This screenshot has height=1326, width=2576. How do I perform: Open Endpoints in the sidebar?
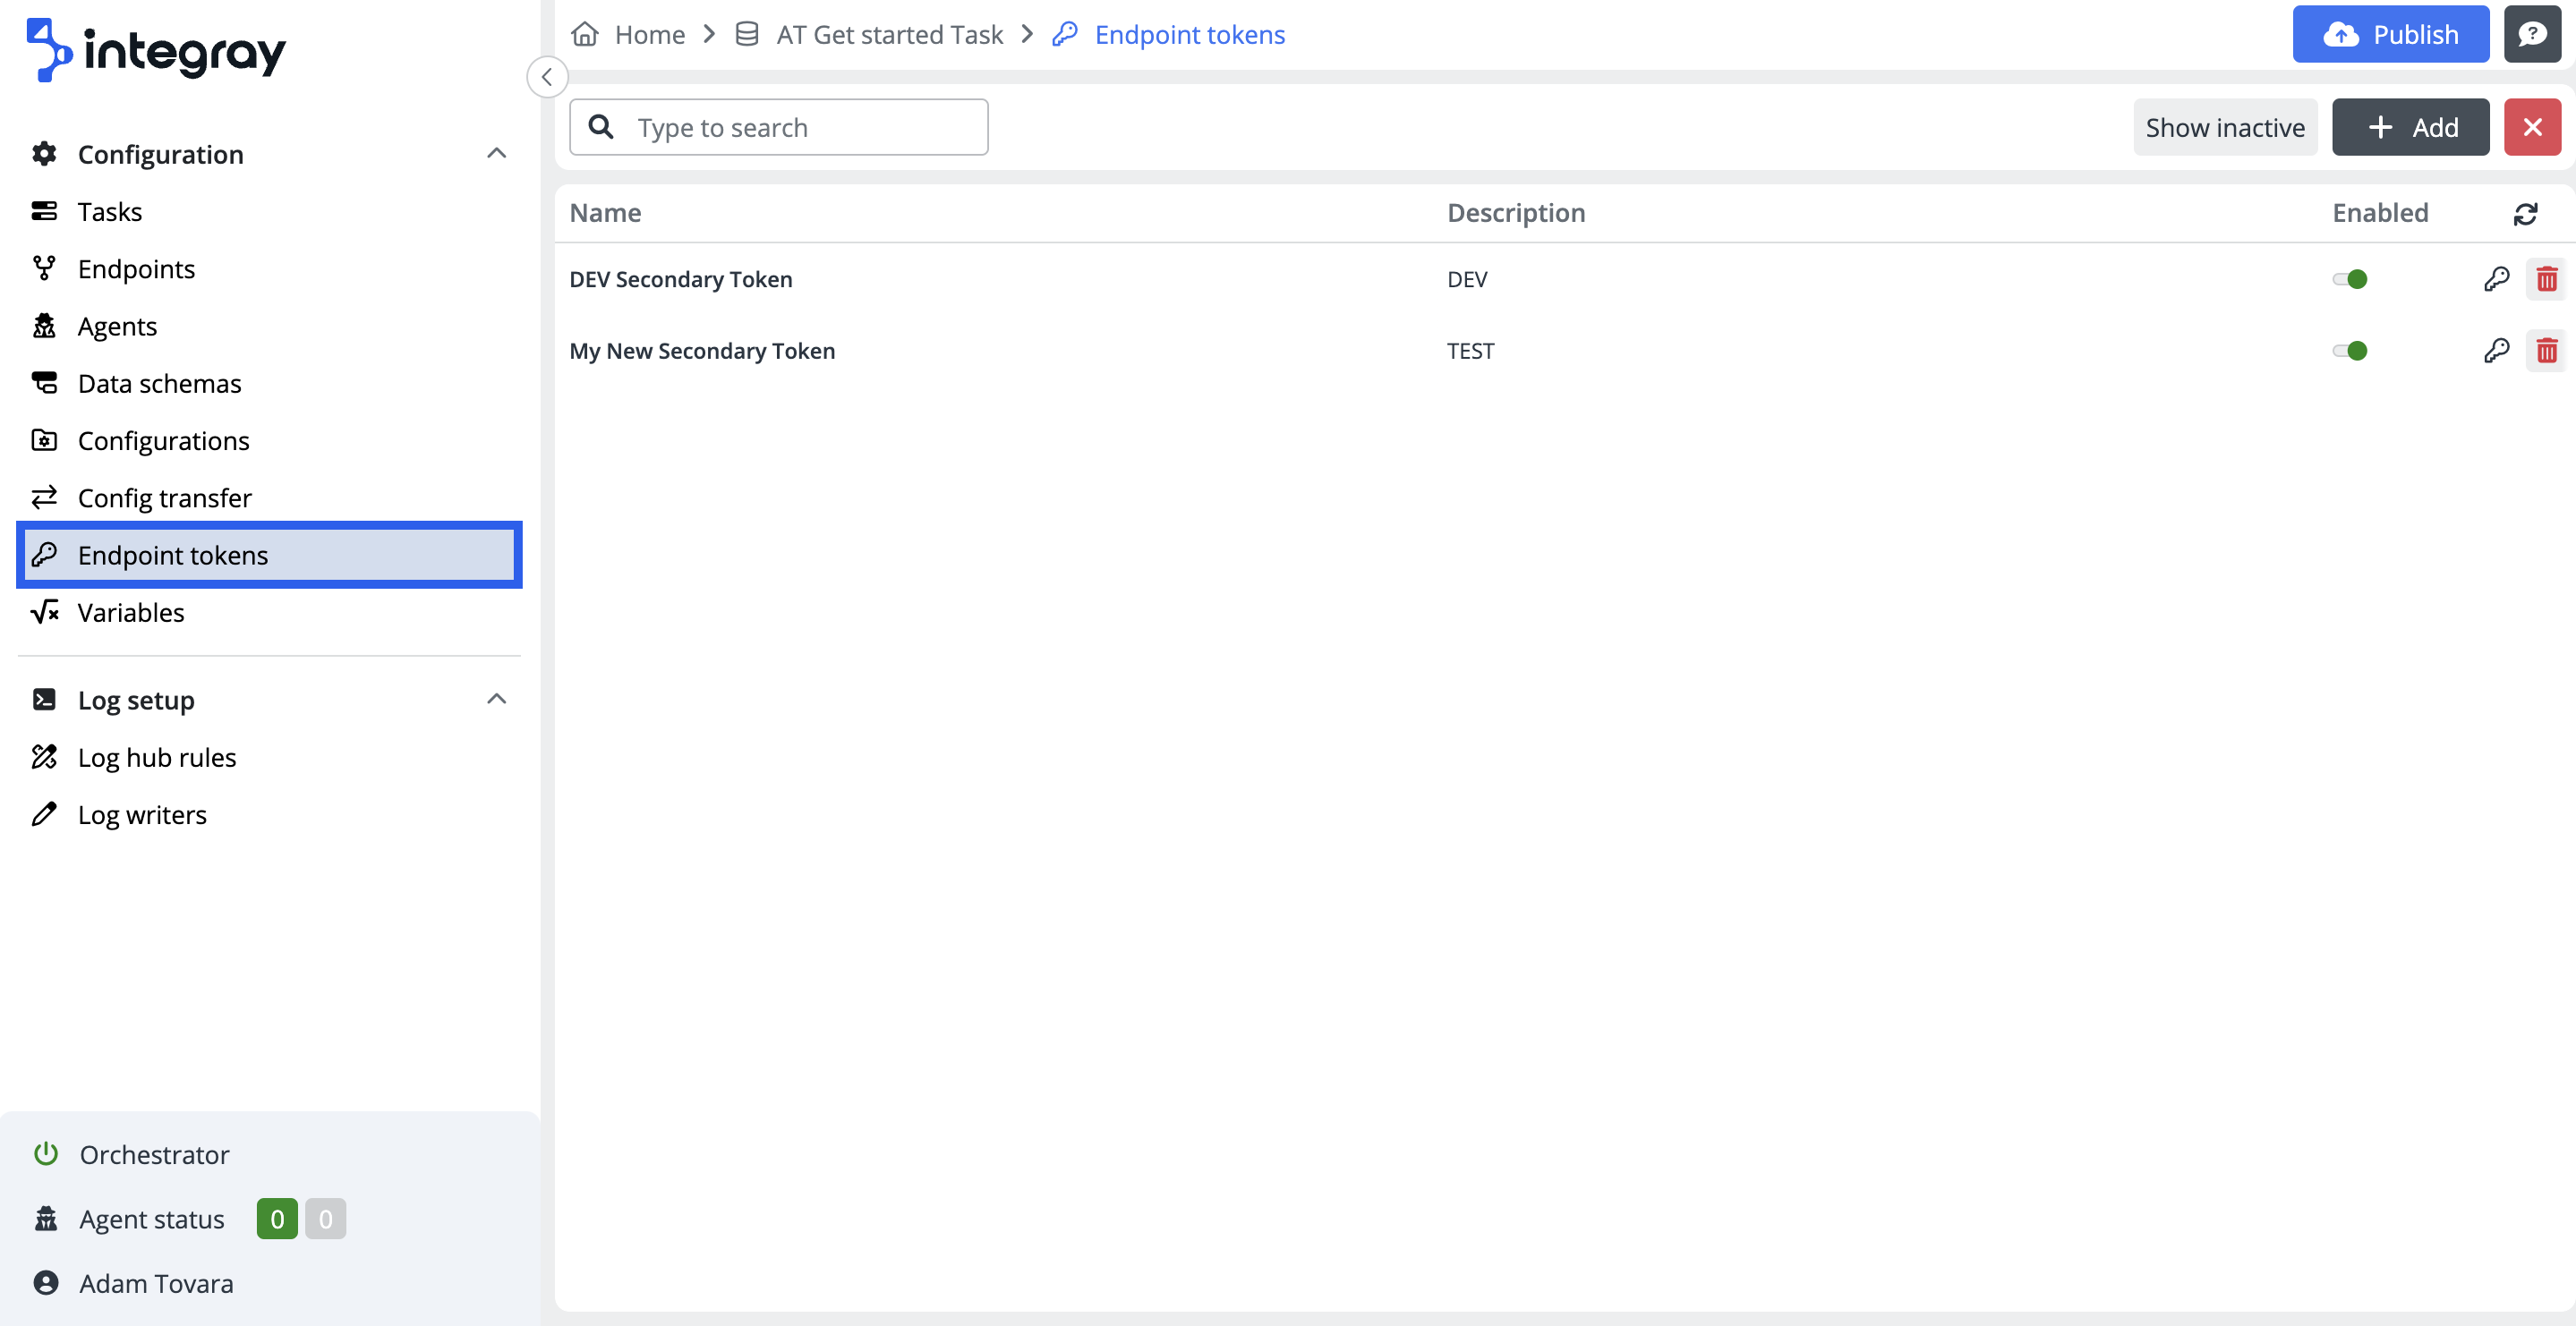point(136,269)
